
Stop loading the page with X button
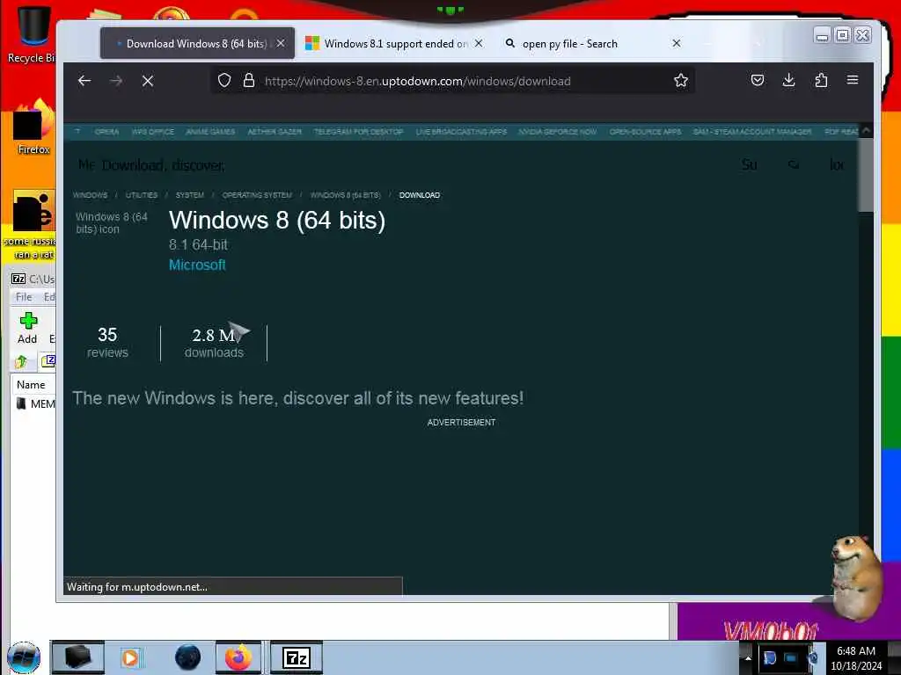pos(148,81)
